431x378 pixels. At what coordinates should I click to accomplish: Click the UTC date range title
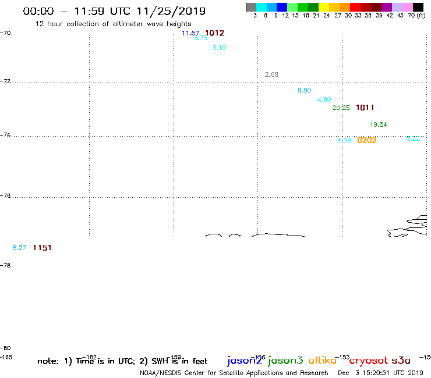pyautogui.click(x=114, y=11)
